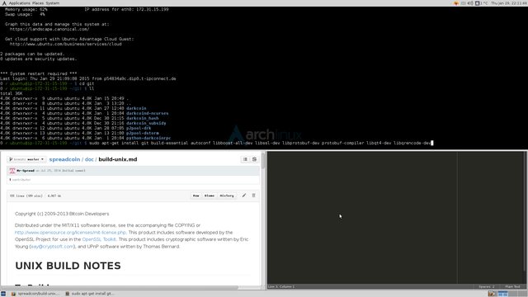Click the copy path clipboard icon next to breadcrumb
This screenshot has height=297, width=528.
tap(255, 159)
